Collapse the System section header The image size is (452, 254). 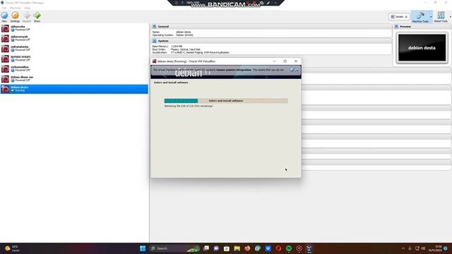tap(271, 41)
